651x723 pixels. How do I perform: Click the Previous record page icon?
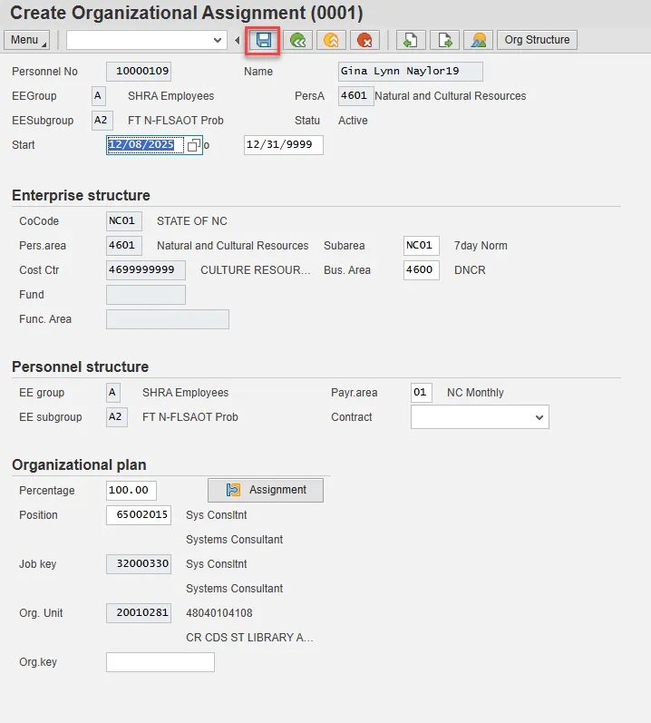411,41
